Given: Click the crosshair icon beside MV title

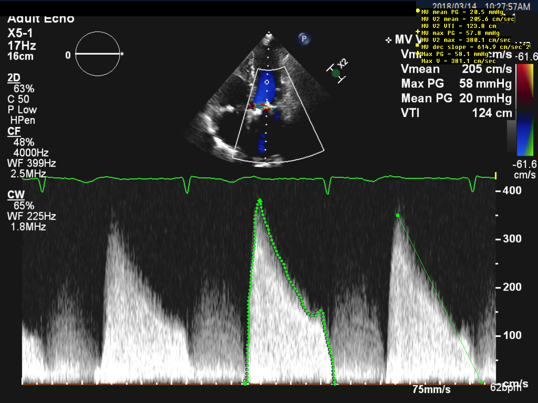Looking at the screenshot, I should point(388,40).
